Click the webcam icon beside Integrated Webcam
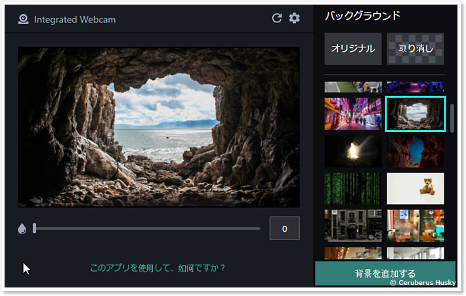The width and height of the screenshot is (466, 296). (x=23, y=20)
